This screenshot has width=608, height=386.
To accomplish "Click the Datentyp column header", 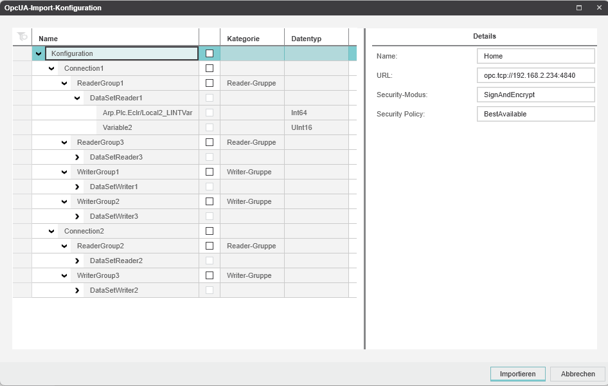I will pyautogui.click(x=316, y=39).
